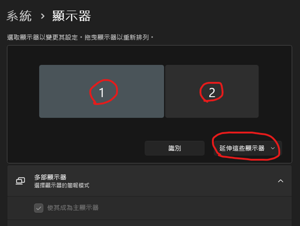Viewport: 300px width, 226px height.
Task: Click the 多部顯示器 heading text
Action: (50, 177)
